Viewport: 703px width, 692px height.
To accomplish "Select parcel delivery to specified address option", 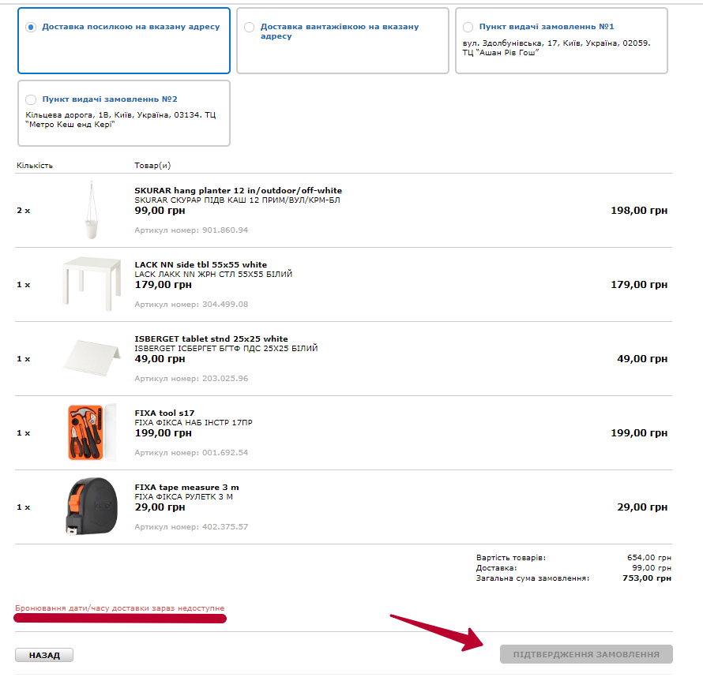I will point(31,27).
